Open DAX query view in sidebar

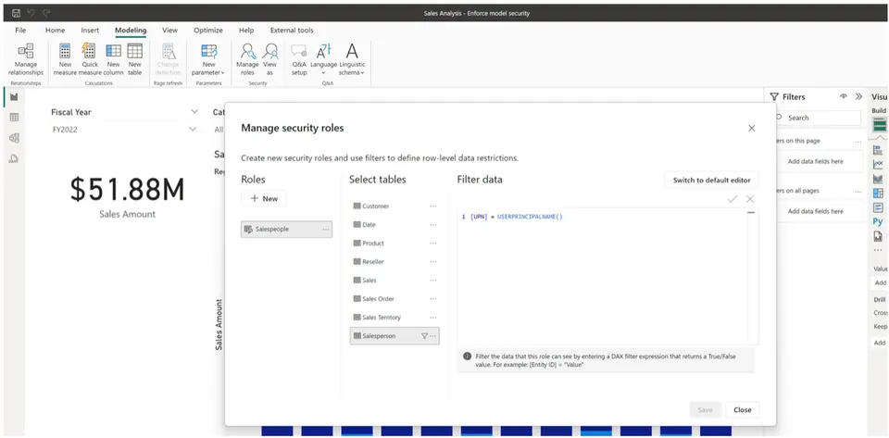pos(14,158)
